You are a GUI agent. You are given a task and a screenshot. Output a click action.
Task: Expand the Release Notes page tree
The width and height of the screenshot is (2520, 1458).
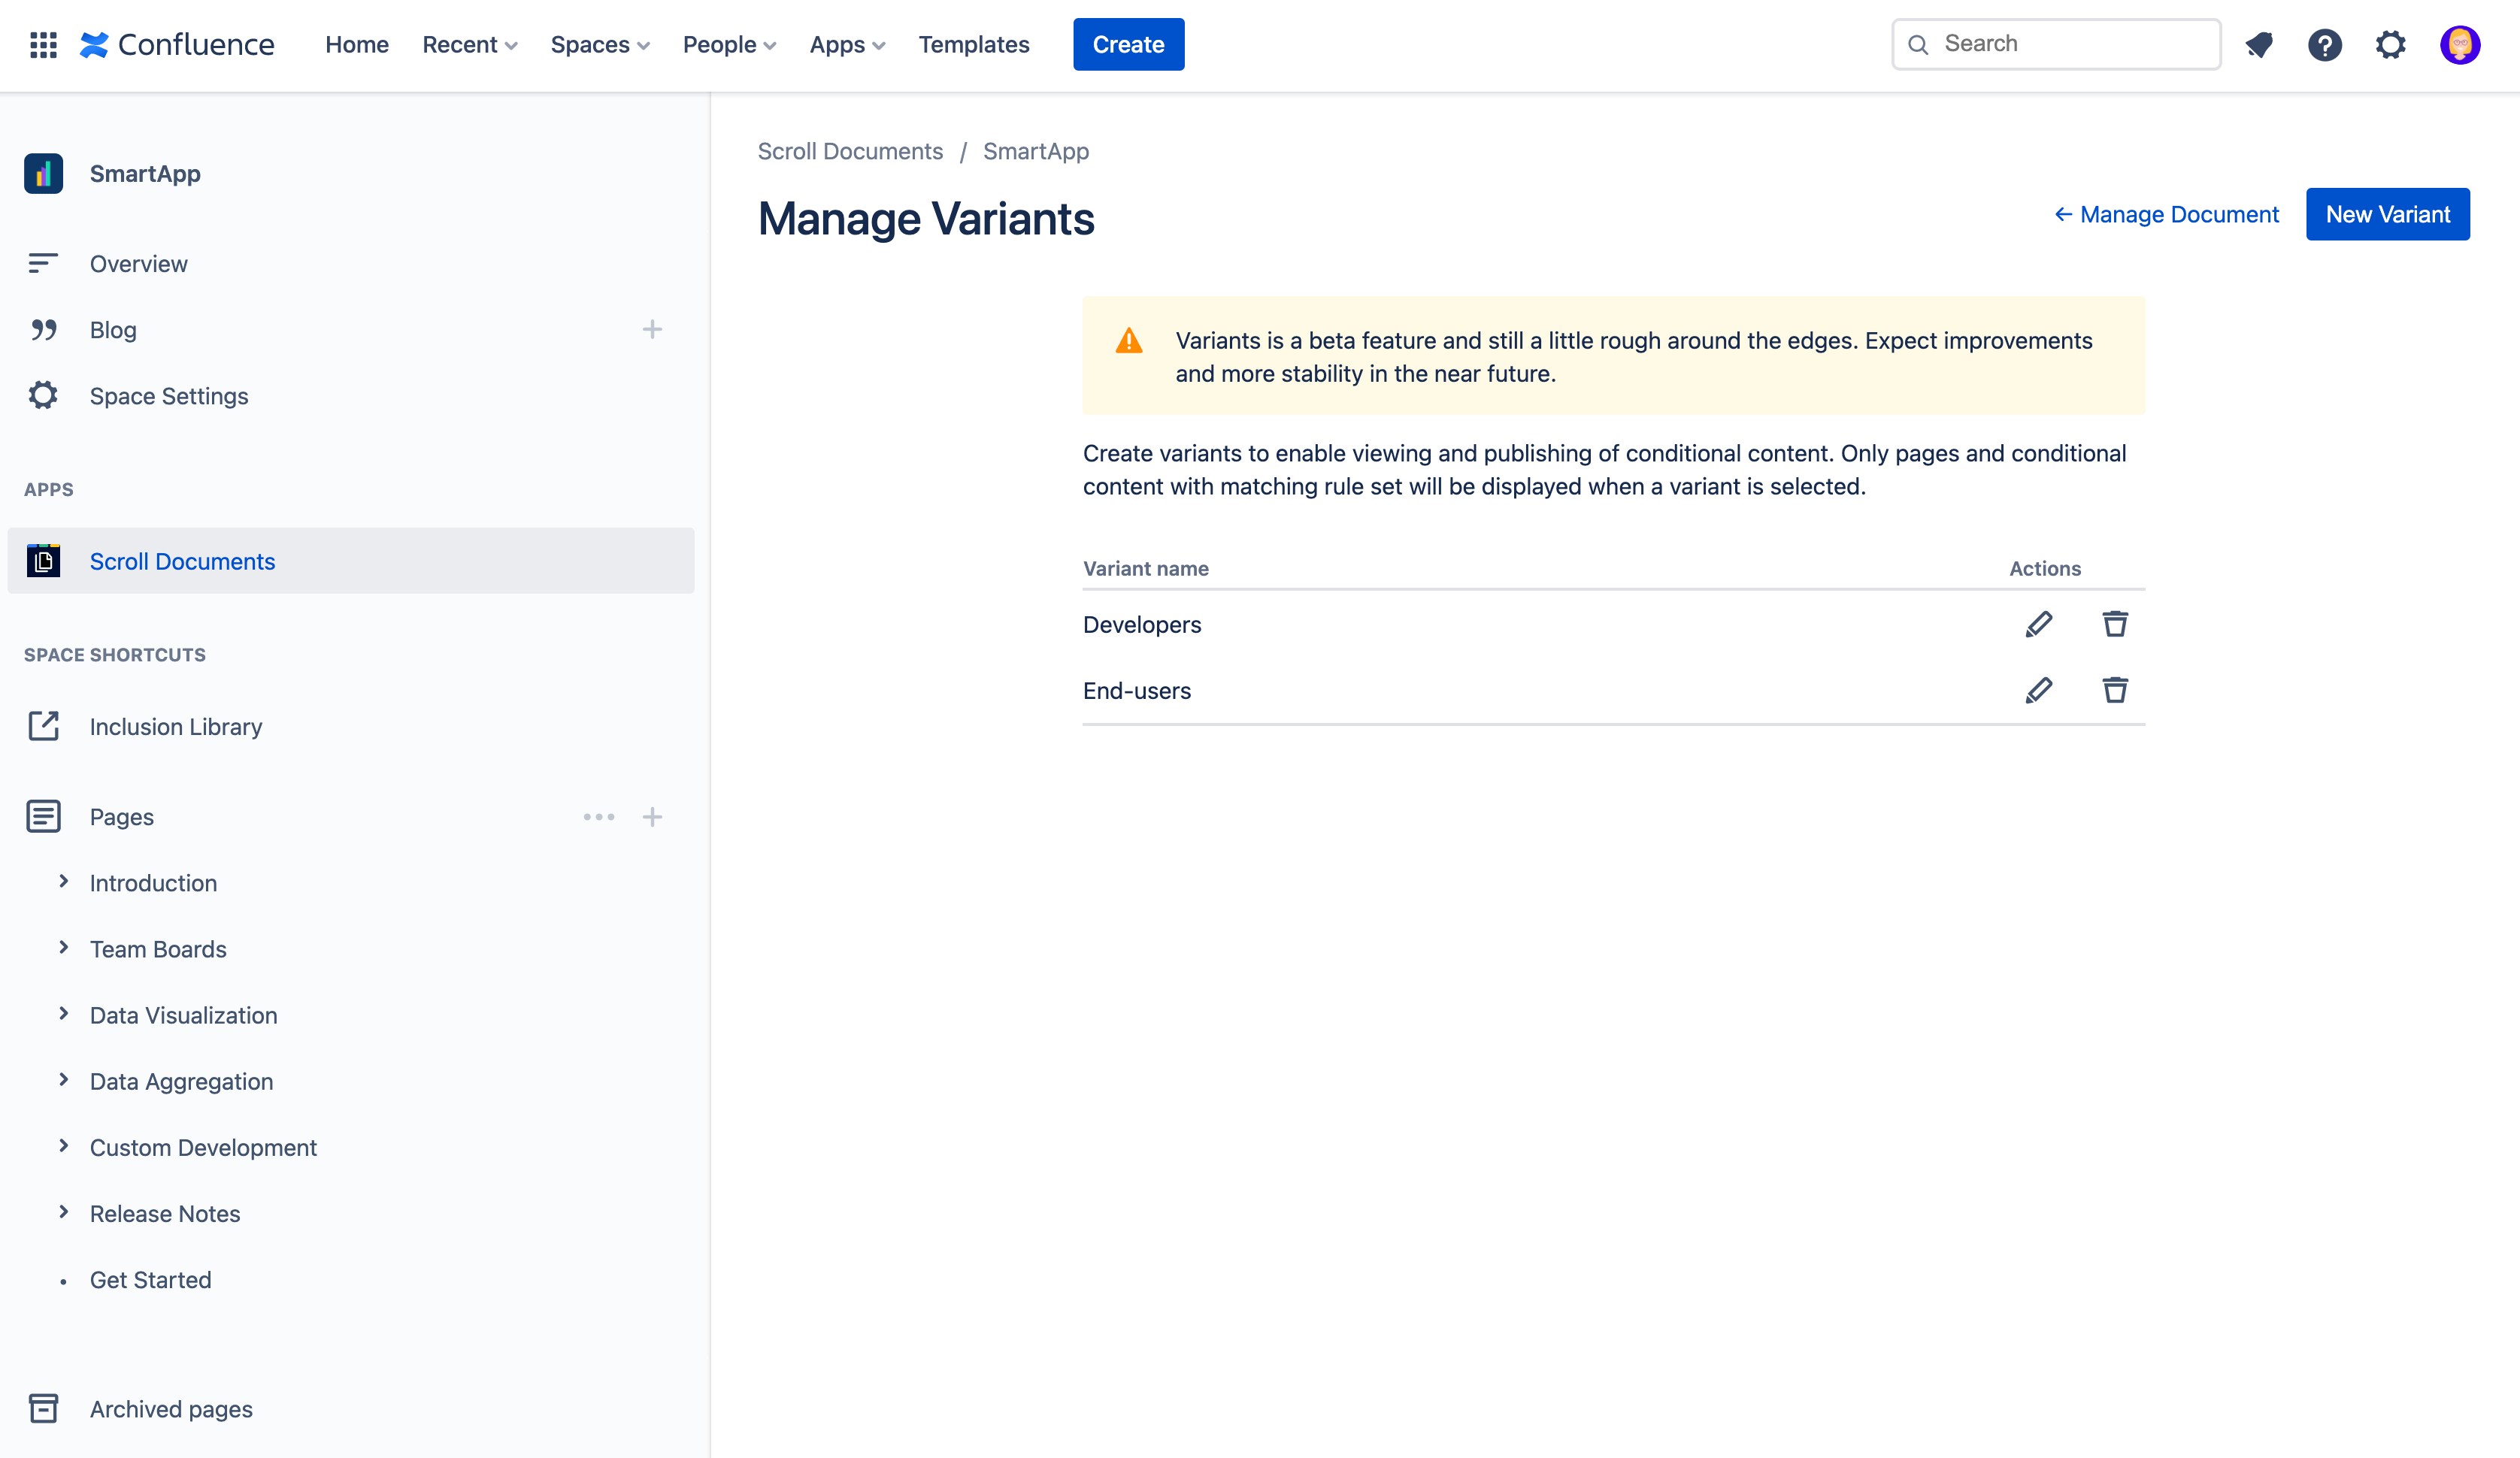click(x=63, y=1211)
